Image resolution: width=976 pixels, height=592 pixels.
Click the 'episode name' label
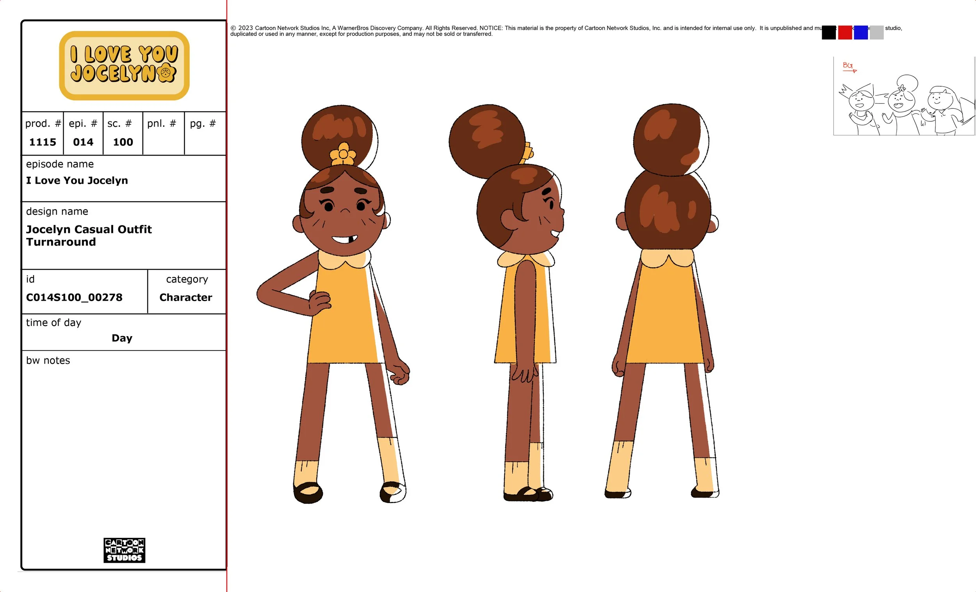60,164
